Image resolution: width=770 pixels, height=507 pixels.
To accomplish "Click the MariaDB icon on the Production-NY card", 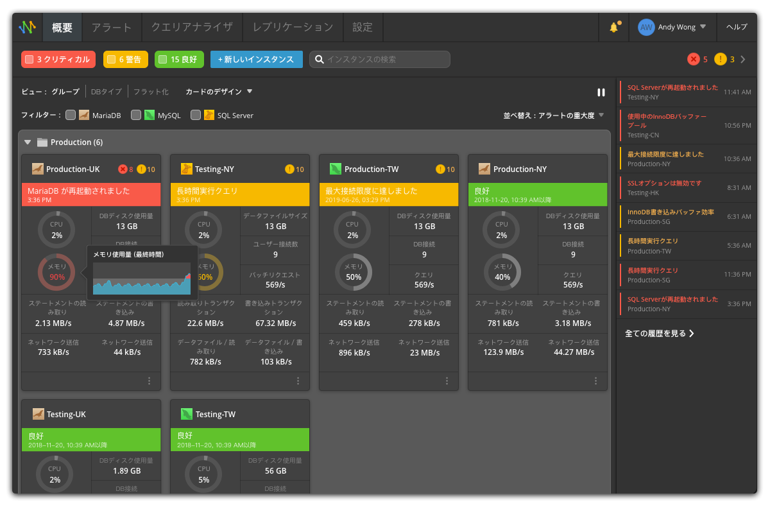I will (x=484, y=169).
